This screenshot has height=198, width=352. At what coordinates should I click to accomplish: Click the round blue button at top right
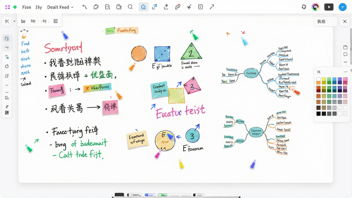pyautogui.click(x=343, y=7)
